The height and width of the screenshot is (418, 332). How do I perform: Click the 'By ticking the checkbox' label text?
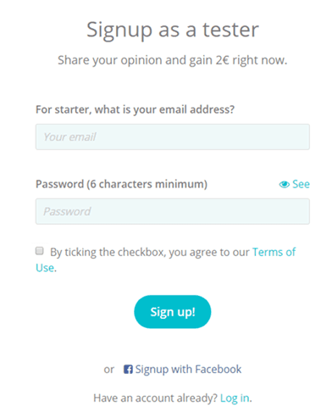coord(108,253)
